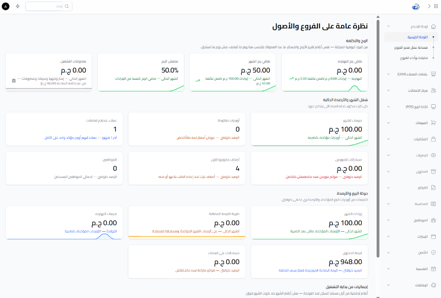Open the التأمين sidebar menu label
Viewport: 441px width, 298px height.
(x=423, y=253)
